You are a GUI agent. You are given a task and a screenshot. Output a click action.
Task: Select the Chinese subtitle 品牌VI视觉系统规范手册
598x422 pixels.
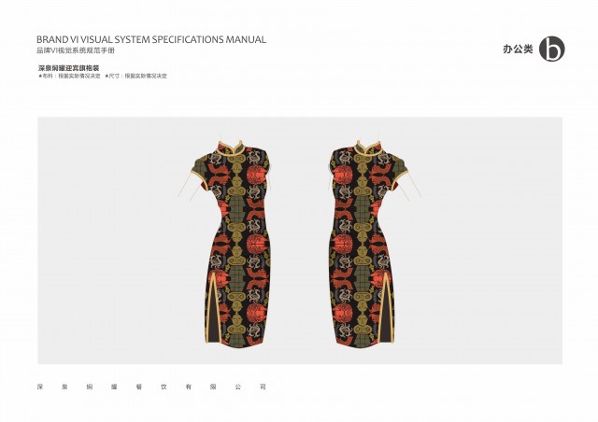(x=76, y=50)
